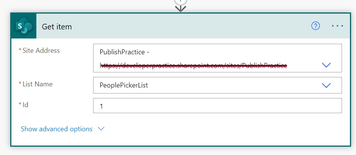Click the insert step plus circle above the card
Viewport: 356px width, 155px height.
click(x=181, y=1)
